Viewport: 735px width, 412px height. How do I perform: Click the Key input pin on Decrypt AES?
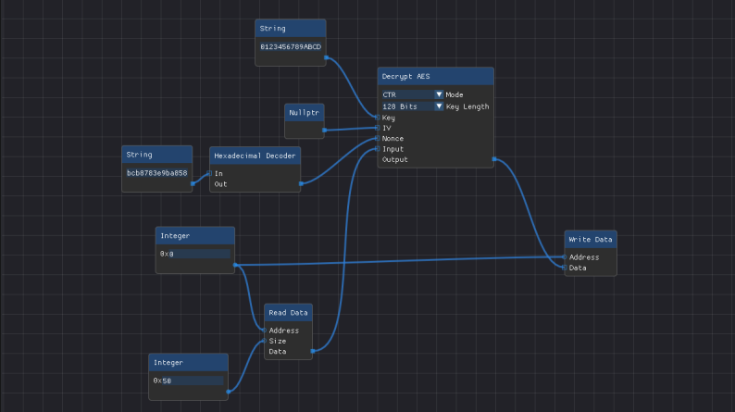click(379, 118)
